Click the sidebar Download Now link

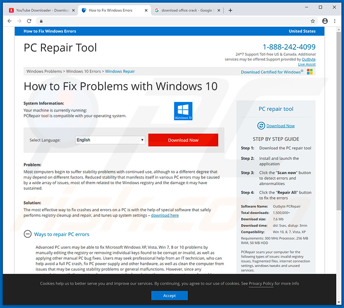[280, 126]
